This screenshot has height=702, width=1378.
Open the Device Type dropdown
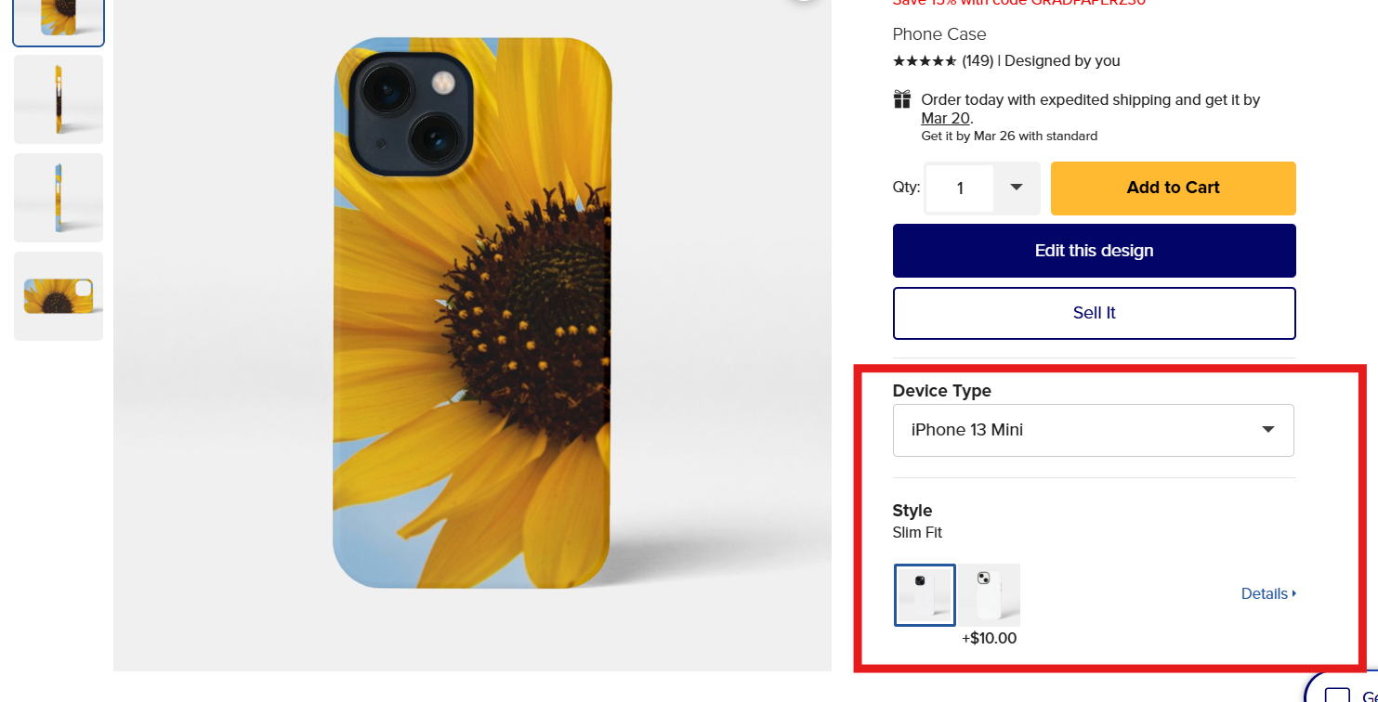click(x=1093, y=430)
